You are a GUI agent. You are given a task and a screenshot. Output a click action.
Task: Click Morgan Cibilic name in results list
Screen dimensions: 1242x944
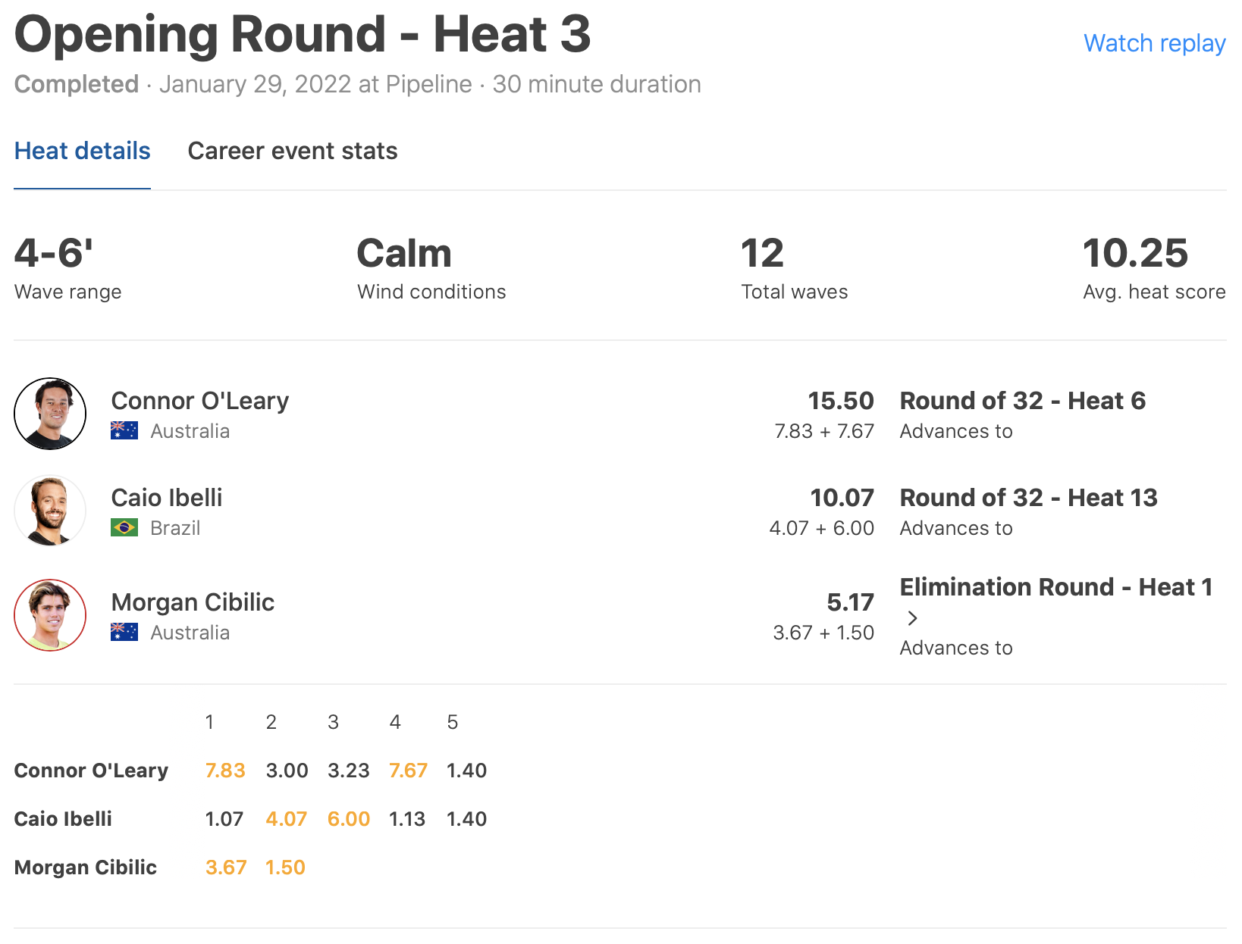pos(193,602)
